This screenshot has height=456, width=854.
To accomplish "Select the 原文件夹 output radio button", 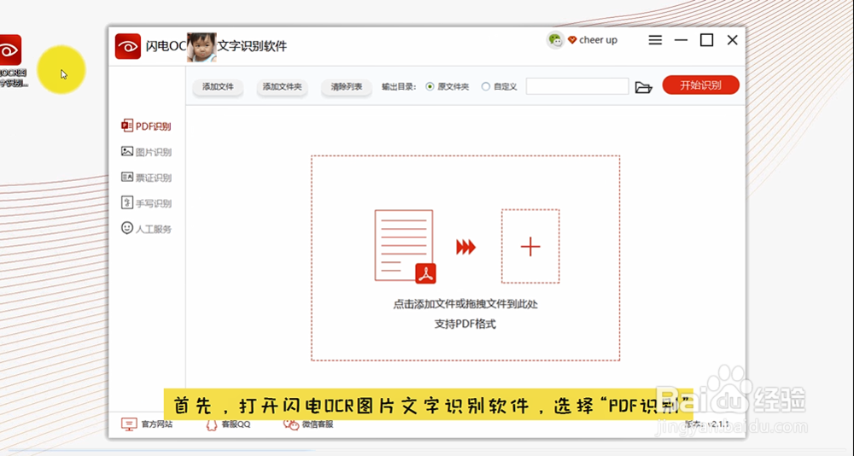I will pyautogui.click(x=430, y=86).
